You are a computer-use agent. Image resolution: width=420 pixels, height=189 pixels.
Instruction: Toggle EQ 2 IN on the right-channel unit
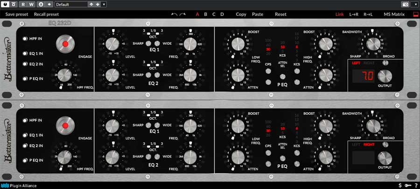[x=25, y=146]
